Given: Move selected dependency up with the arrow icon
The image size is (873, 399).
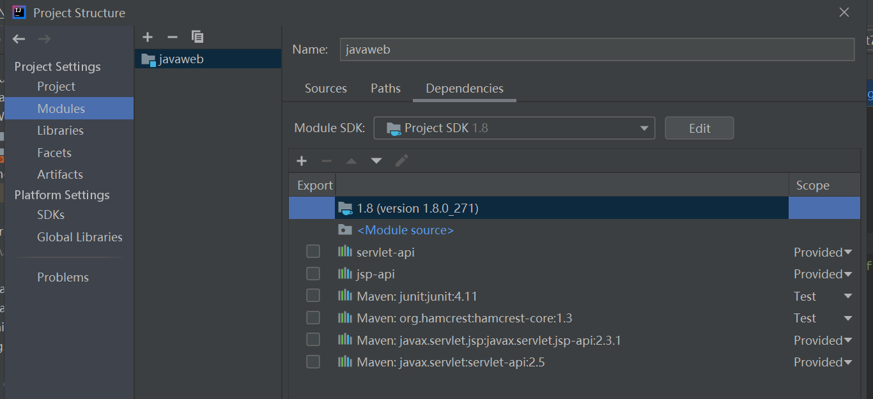Looking at the screenshot, I should click(351, 160).
